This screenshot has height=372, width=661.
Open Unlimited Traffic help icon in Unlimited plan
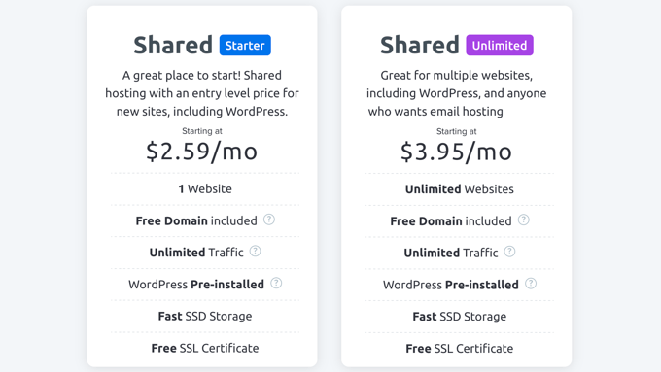point(509,252)
